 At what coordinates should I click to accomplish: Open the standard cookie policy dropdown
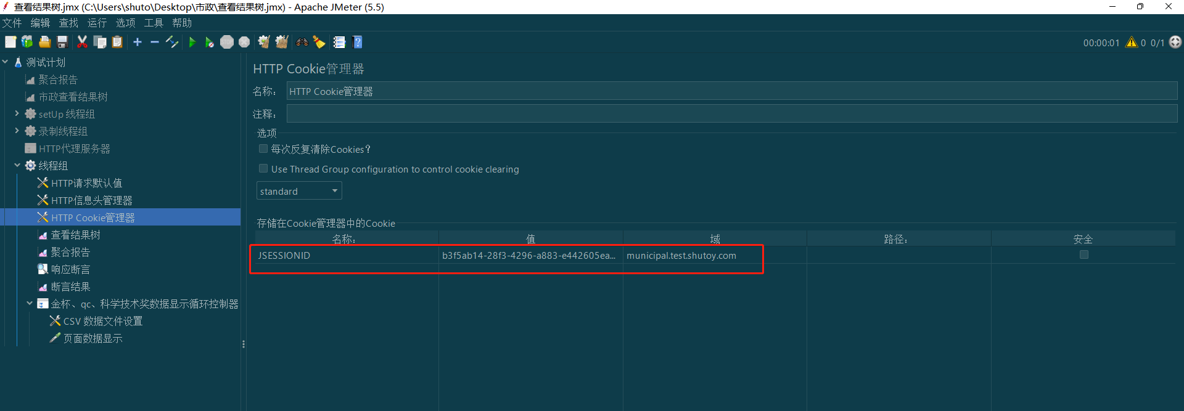pos(299,191)
